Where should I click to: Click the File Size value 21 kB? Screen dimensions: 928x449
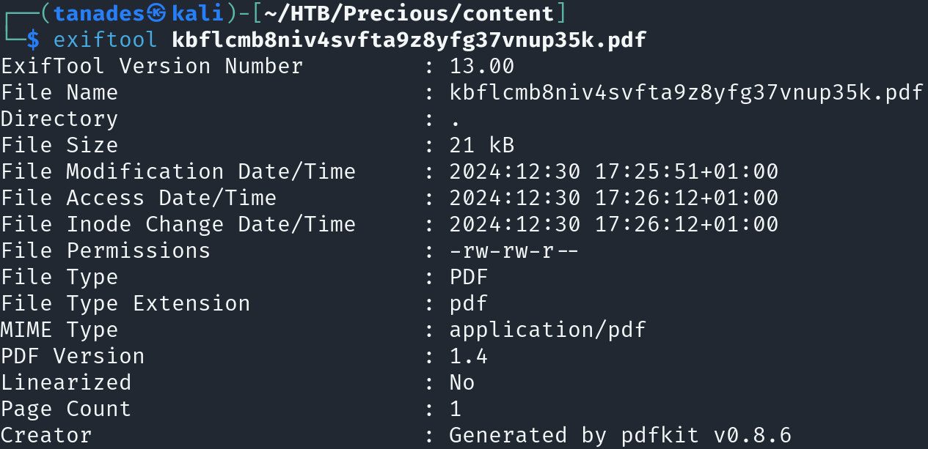(x=482, y=145)
